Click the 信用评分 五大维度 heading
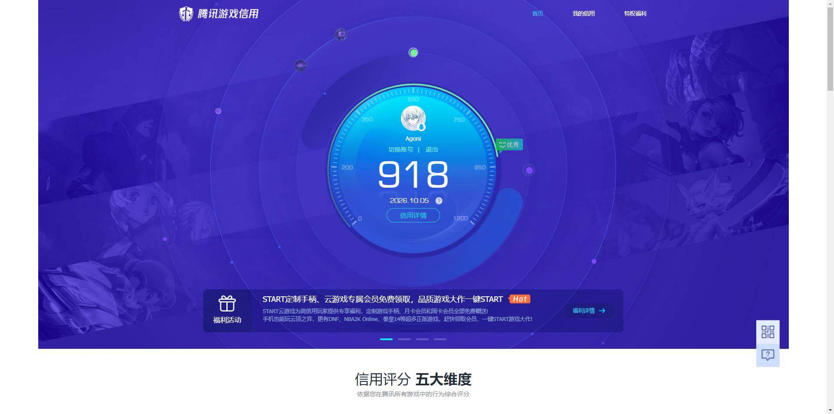Viewport: 834px width, 414px height. tap(413, 379)
